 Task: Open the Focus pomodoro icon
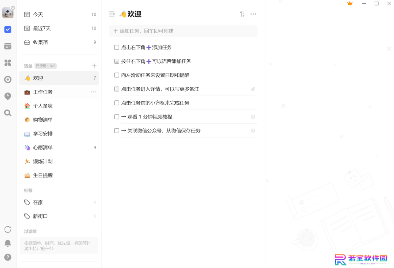click(8, 79)
